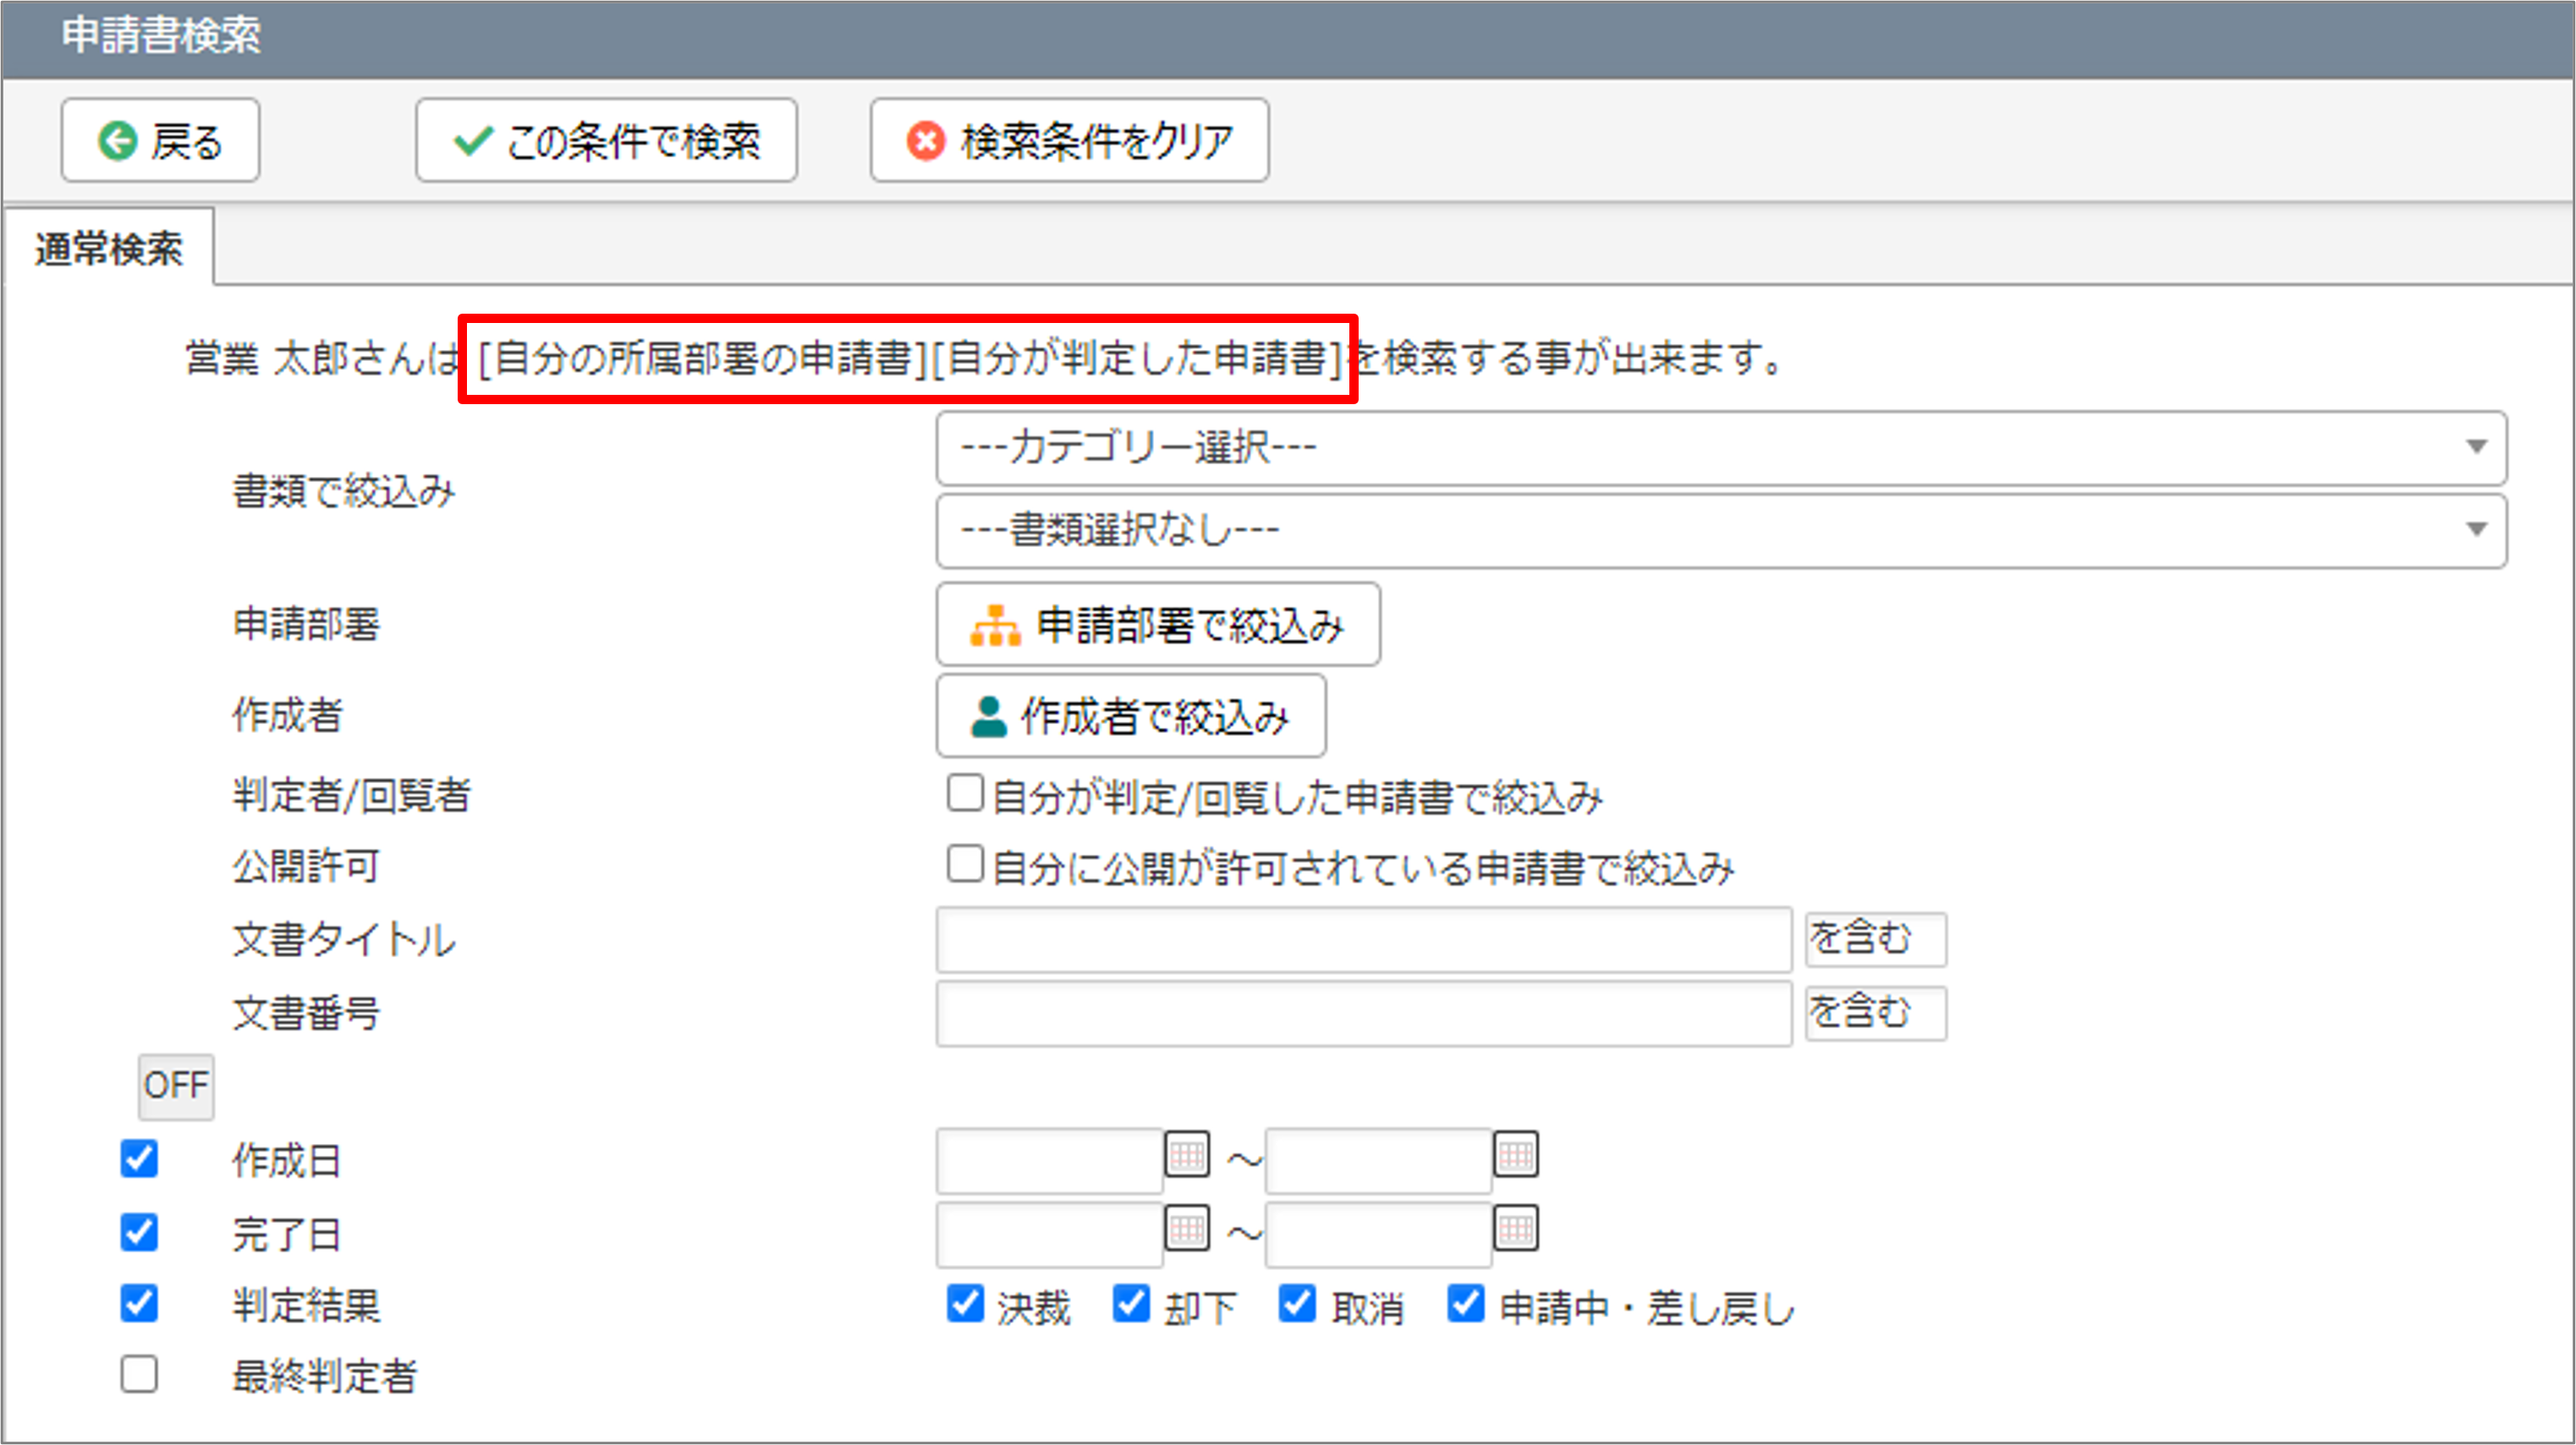Open calendar picker for 完了日 end date
This screenshot has height=1445, width=2576.
click(x=1516, y=1229)
